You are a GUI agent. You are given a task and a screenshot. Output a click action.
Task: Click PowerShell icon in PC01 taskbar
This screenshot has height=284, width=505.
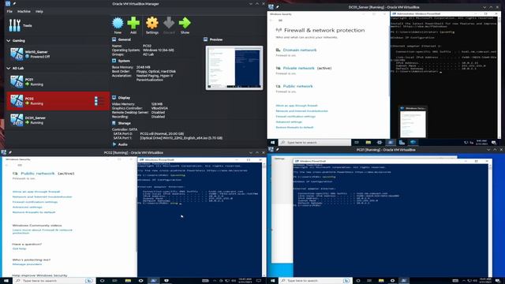(403, 281)
